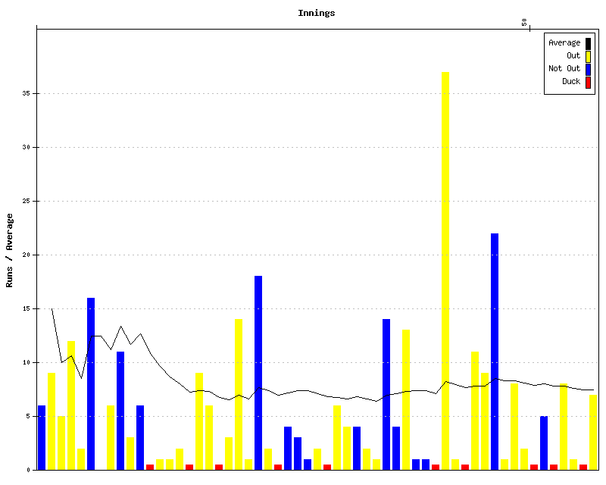Click the yellow bar reaching 14 runs
The height and width of the screenshot is (485, 606).
(x=239, y=395)
